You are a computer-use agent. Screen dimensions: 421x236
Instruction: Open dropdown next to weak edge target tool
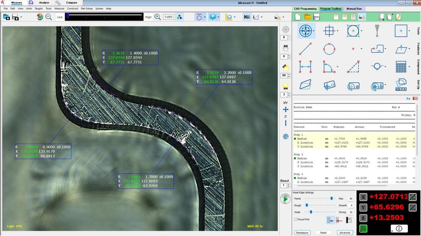pyautogui.click(x=314, y=31)
